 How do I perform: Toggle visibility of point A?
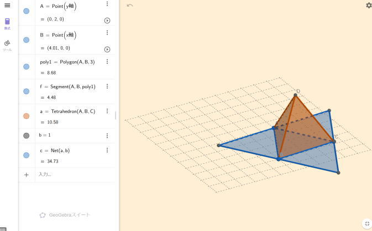pyautogui.click(x=27, y=11)
